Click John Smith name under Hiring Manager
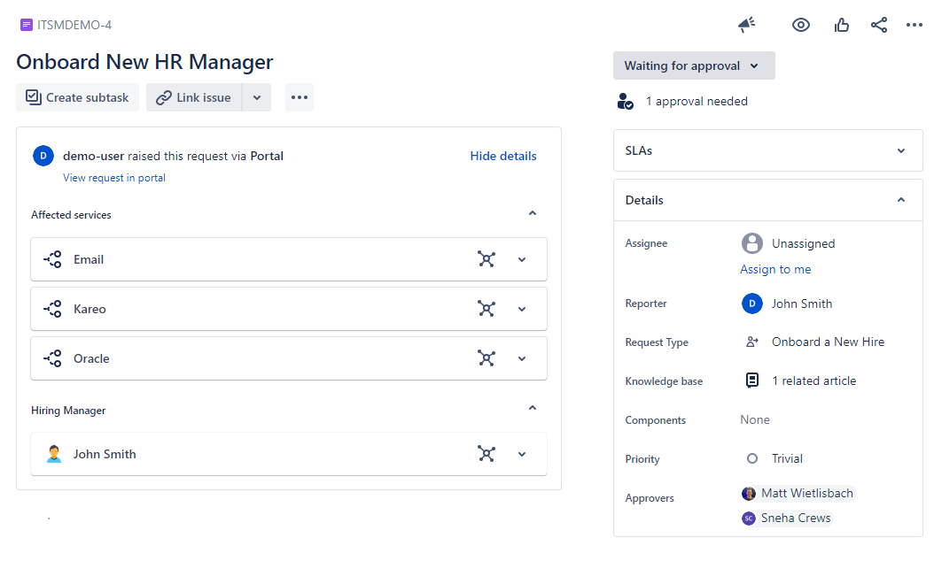934x584 pixels. [x=105, y=454]
